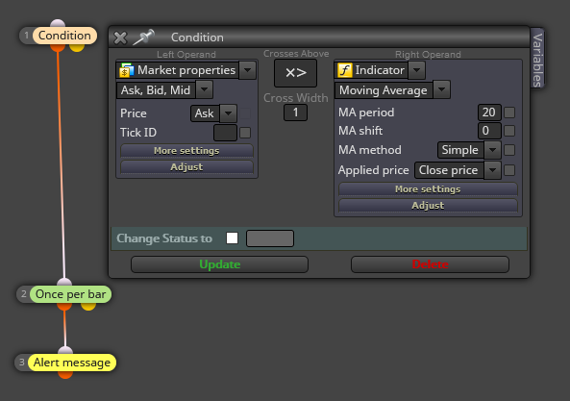Screen dimensions: 570x401
Task: Click the Cross Width input field
Action: pos(295,113)
